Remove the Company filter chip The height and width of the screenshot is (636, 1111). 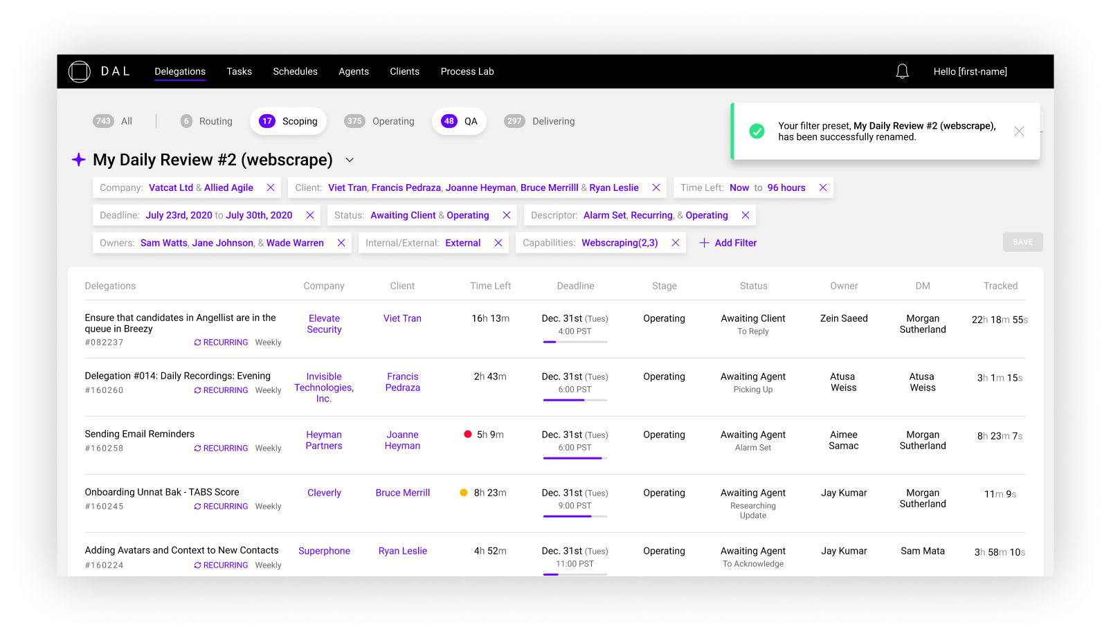pyautogui.click(x=271, y=188)
